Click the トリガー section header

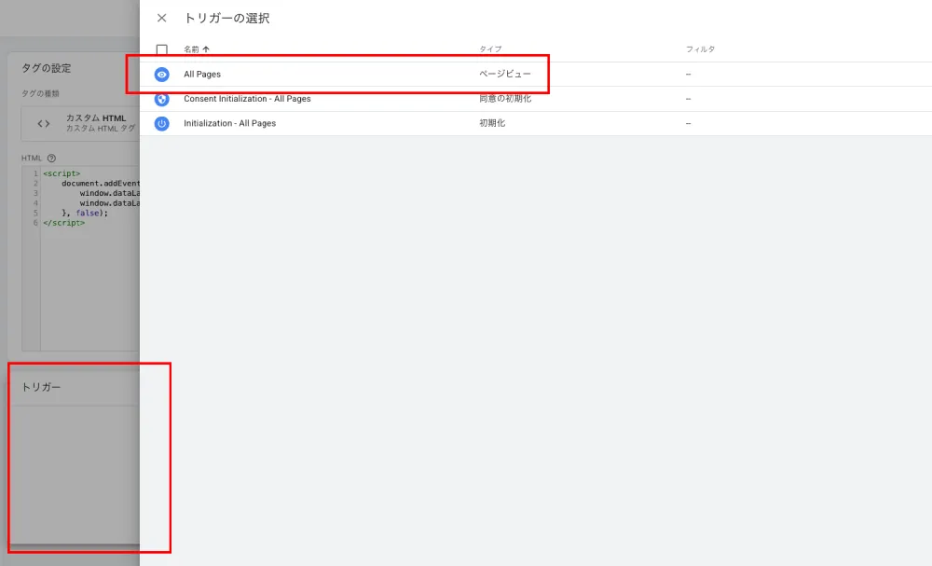(x=41, y=387)
